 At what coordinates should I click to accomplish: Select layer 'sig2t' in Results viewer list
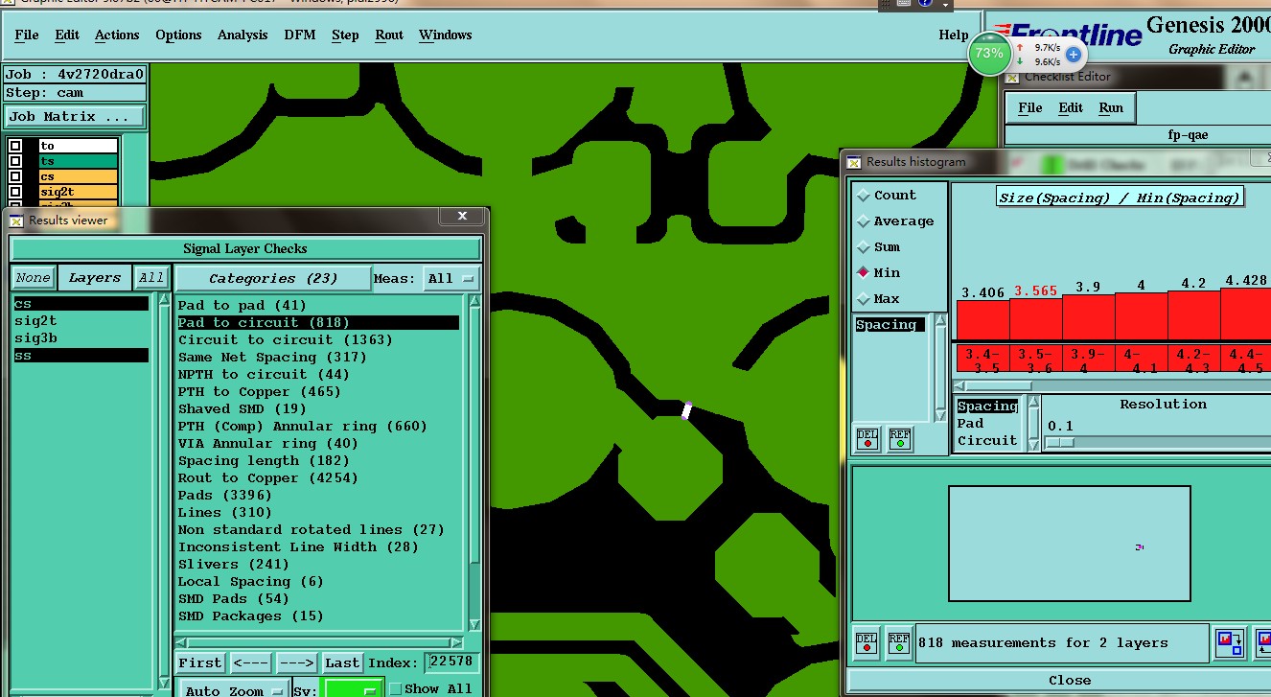[81, 321]
